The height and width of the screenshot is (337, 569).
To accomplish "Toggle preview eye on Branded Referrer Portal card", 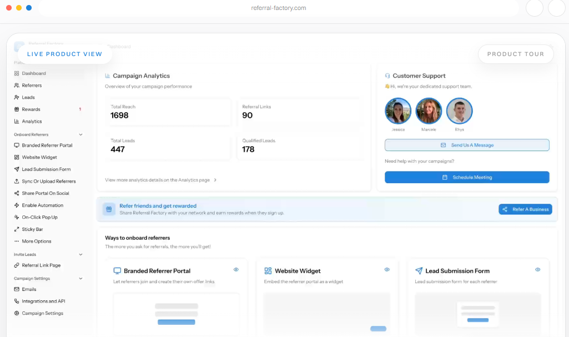I will click(x=236, y=269).
